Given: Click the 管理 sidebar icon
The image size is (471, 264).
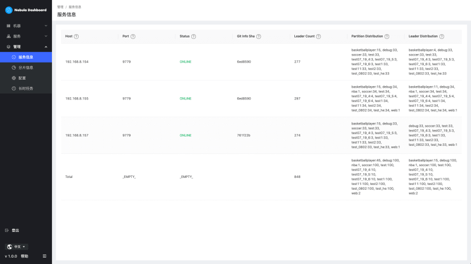Looking at the screenshot, I should 9,47.
